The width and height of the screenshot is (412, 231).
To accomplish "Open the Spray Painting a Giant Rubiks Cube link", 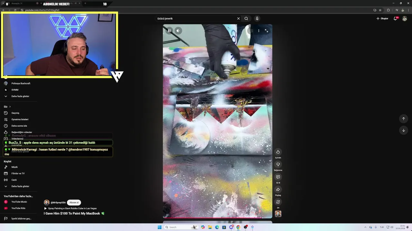I will 72,209.
